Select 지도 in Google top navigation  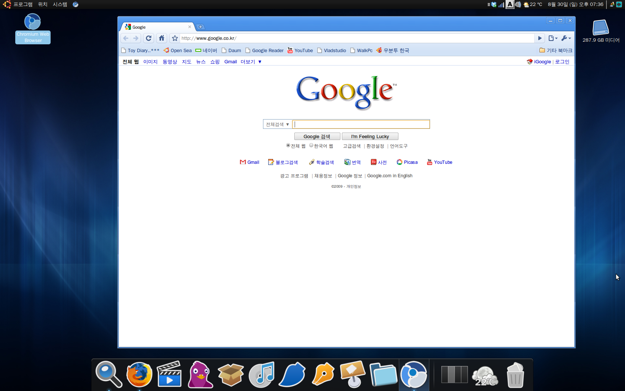[186, 62]
